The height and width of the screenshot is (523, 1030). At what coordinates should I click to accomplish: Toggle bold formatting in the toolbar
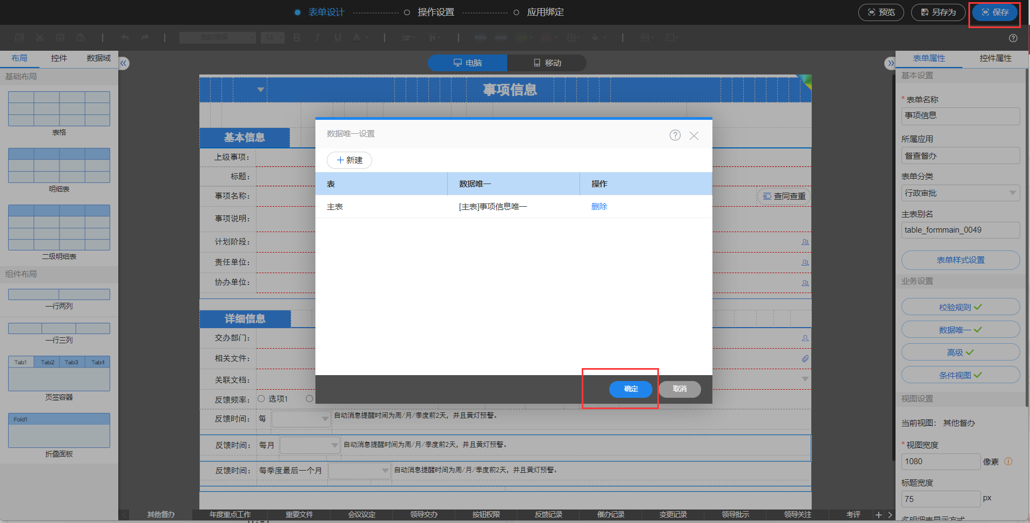click(297, 38)
